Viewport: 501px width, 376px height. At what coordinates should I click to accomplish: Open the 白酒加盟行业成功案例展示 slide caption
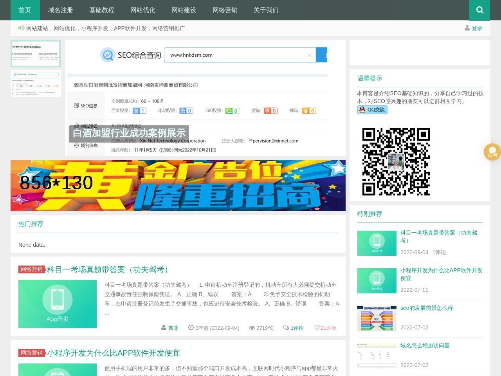click(129, 134)
